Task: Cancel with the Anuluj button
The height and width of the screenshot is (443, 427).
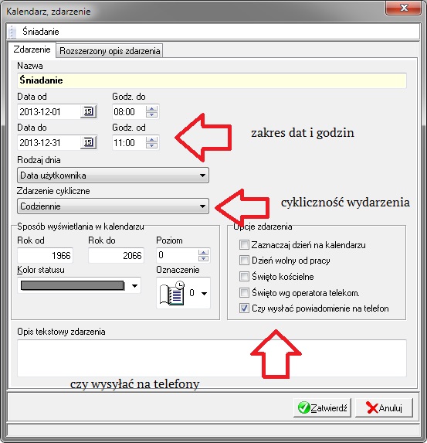Action: click(x=384, y=408)
